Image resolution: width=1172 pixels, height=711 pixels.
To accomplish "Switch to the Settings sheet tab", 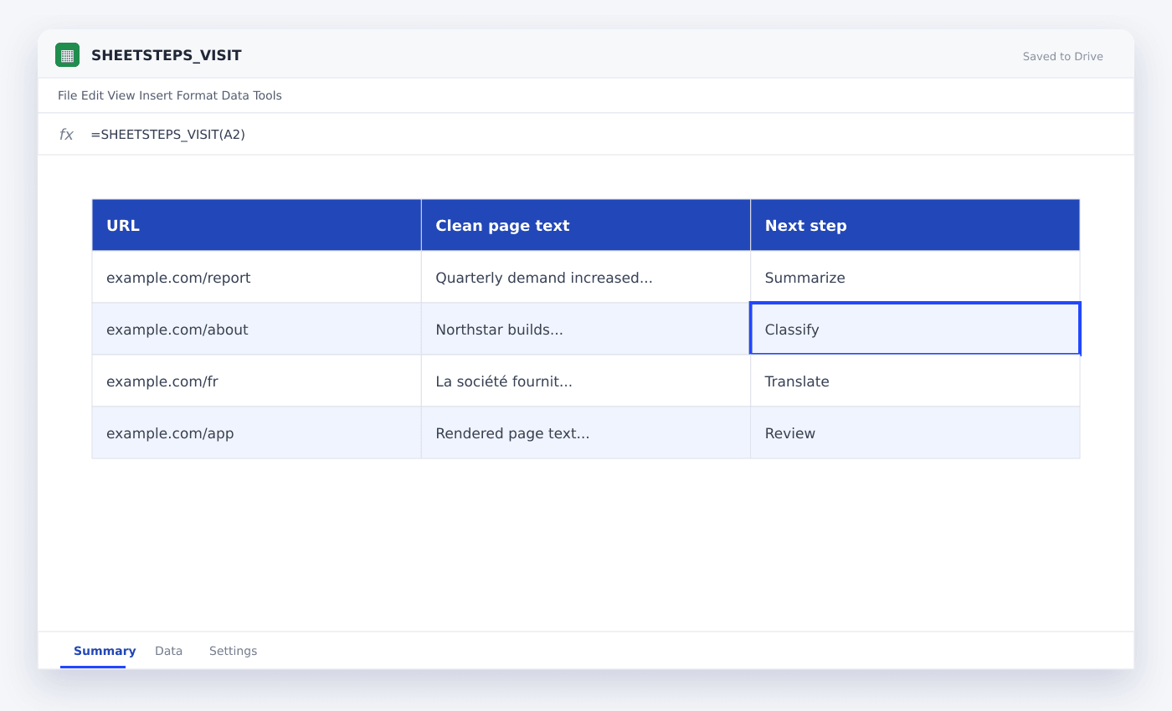I will click(x=233, y=651).
